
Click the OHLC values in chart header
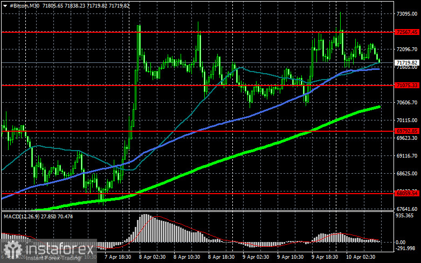click(x=86, y=5)
